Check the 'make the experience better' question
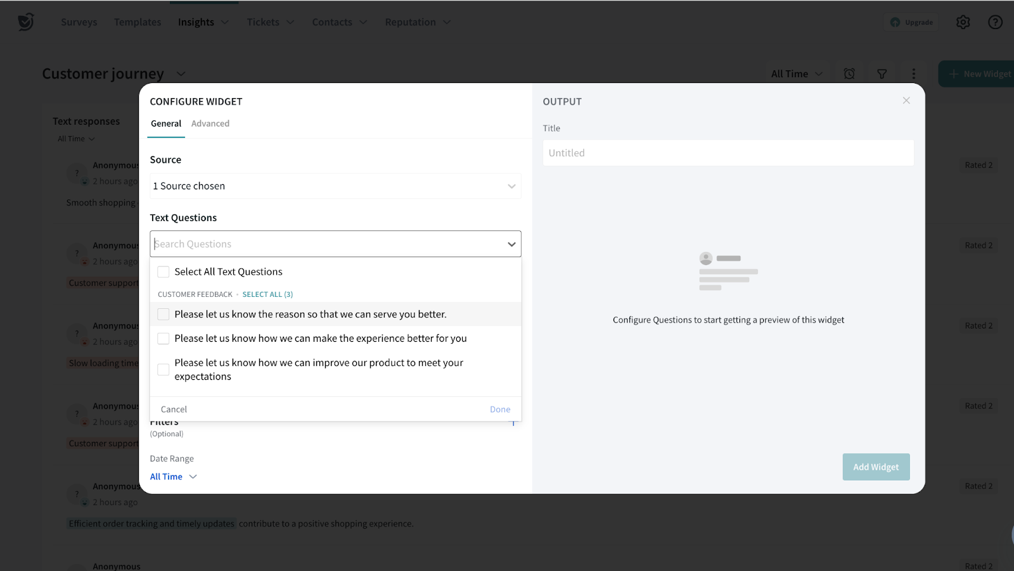 coord(164,339)
